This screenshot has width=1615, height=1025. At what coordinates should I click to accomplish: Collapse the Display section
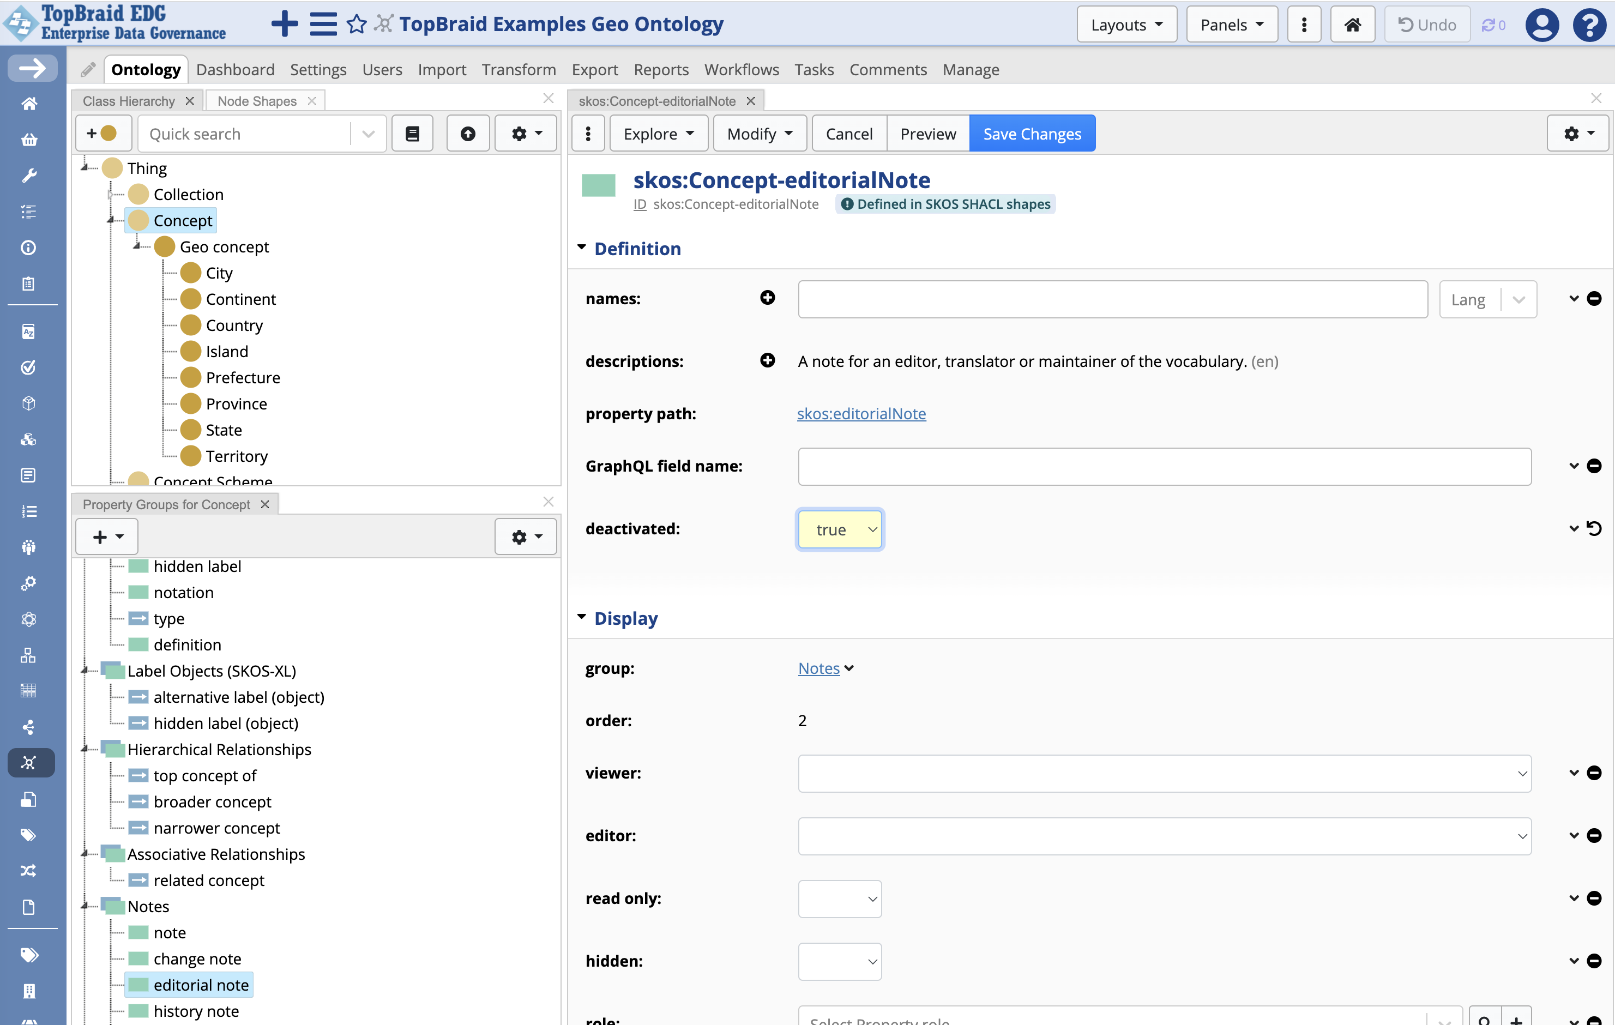[581, 618]
